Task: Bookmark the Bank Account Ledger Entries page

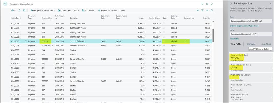Action: [202, 4]
